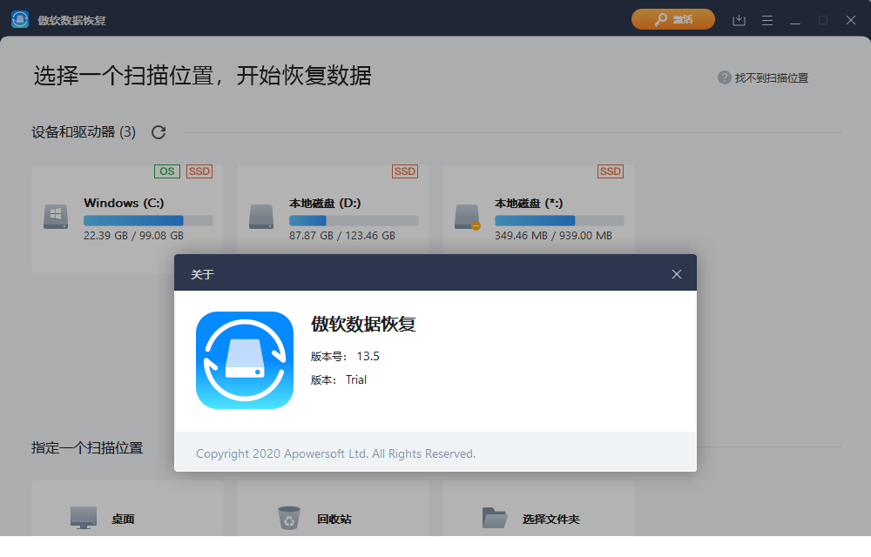Open the hamburger menu

coord(766,19)
